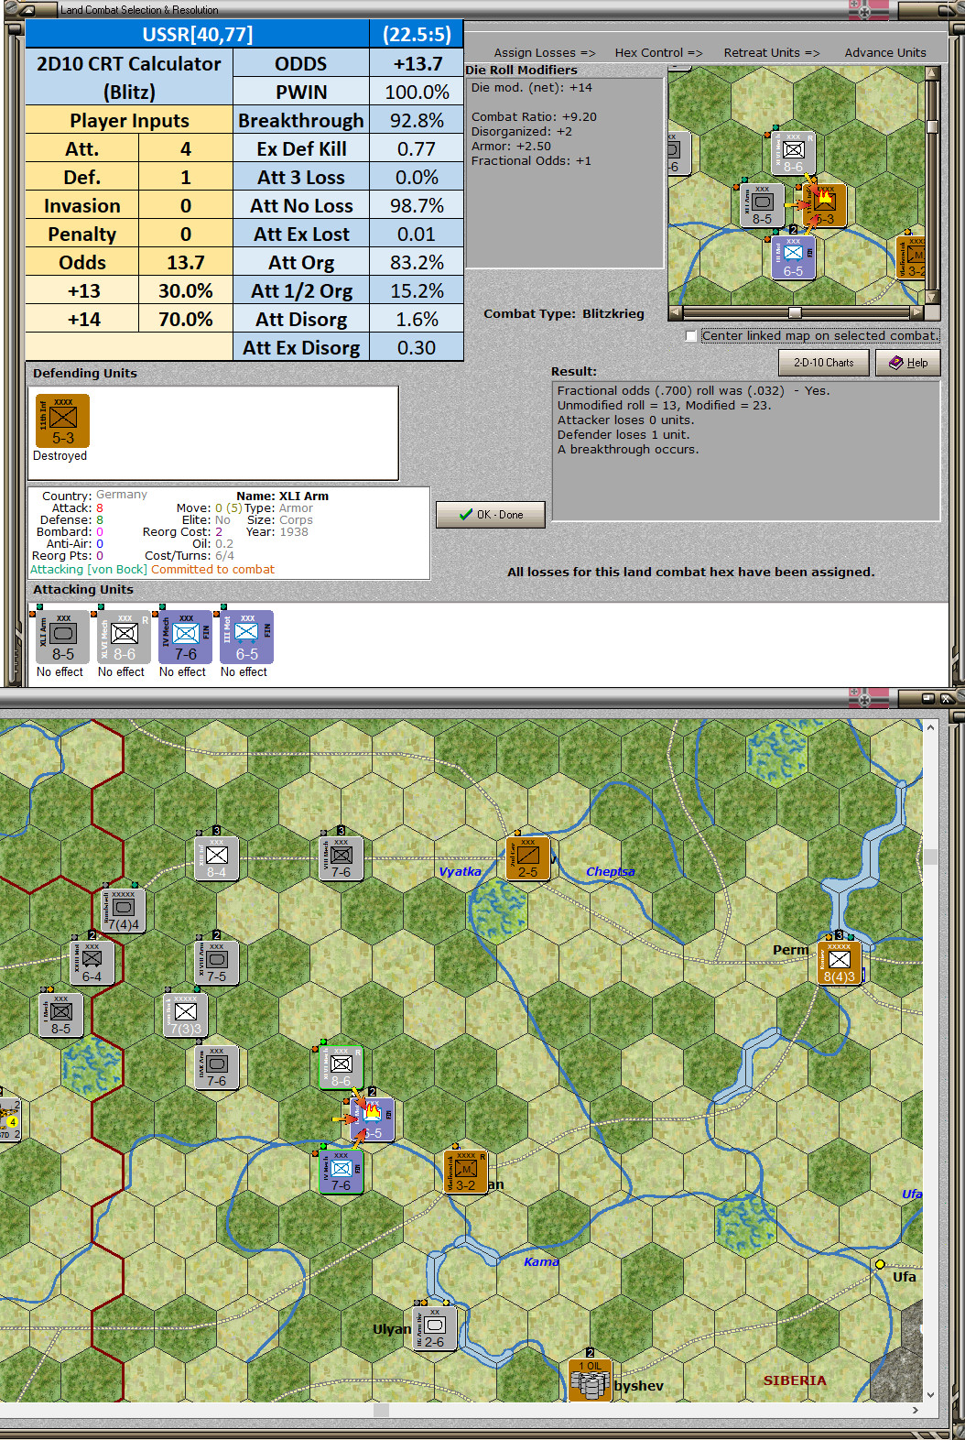This screenshot has height=1440, width=965.
Task: Click the main map scroll right arrow
Action: coord(916,1411)
